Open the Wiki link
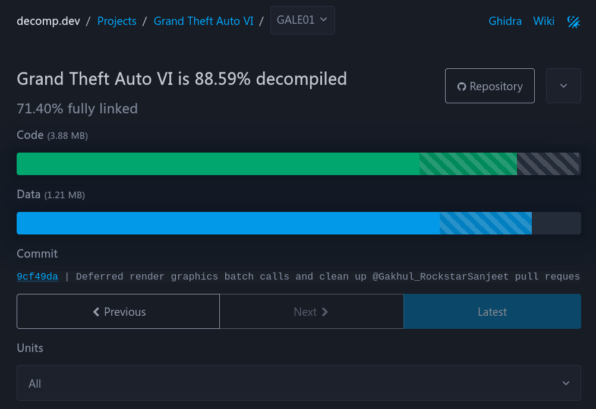596x409 pixels. (x=544, y=21)
